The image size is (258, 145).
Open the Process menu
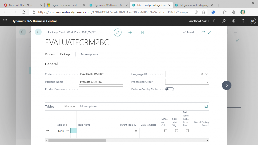click(x=50, y=54)
